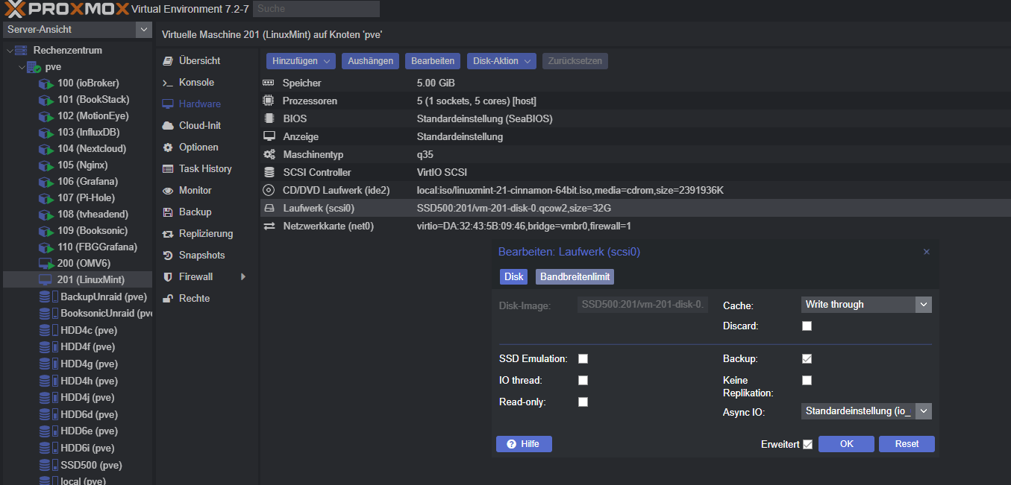Viewport: 1011px width, 485px height.
Task: Click the Netzwerkkarte network icon
Action: pyautogui.click(x=269, y=226)
